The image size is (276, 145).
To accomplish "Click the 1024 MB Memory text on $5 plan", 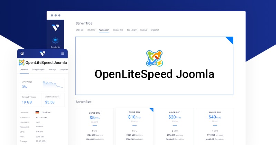I will click(x=95, y=135).
